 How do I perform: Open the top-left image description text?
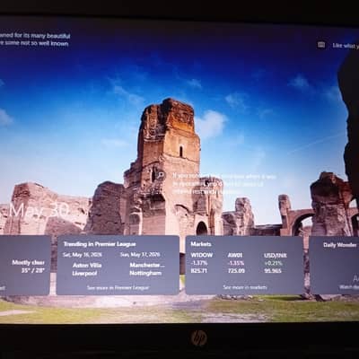point(35,39)
